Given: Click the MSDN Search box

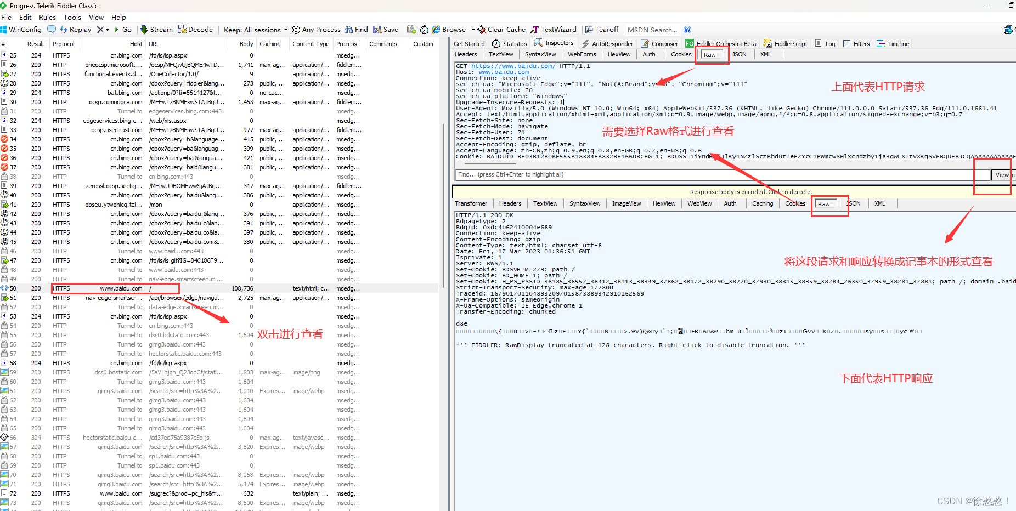Looking at the screenshot, I should point(652,30).
